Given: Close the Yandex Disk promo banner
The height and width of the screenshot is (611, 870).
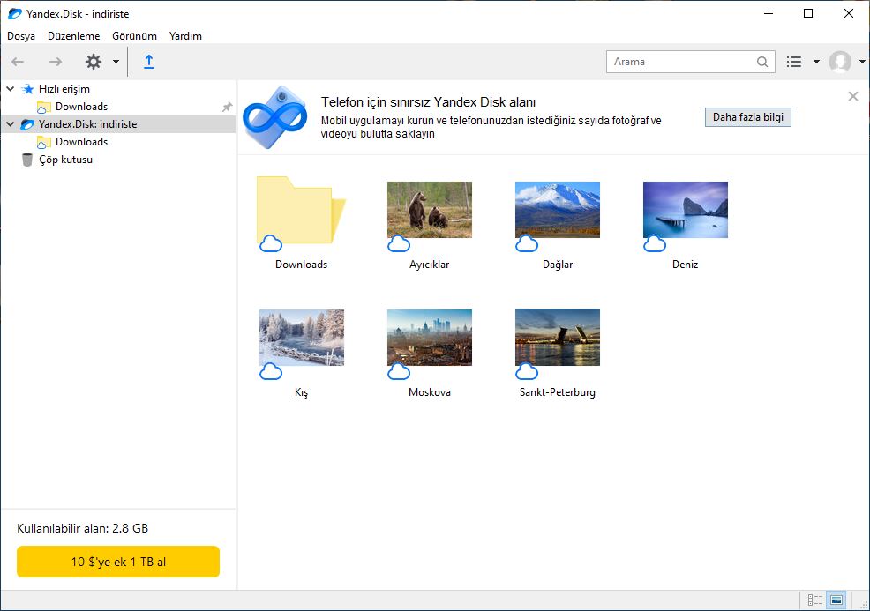Looking at the screenshot, I should point(853,96).
